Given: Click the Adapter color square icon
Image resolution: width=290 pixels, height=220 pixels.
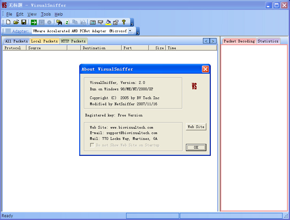Looking at the screenshot, I should tap(8, 31).
